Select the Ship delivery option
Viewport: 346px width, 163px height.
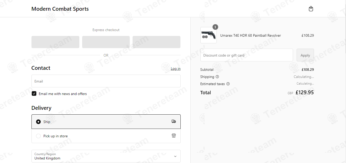pyautogui.click(x=106, y=122)
